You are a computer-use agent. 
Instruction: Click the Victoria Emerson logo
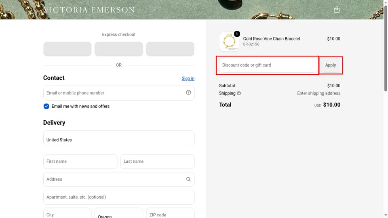[89, 10]
